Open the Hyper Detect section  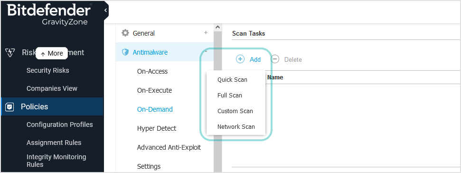156,128
